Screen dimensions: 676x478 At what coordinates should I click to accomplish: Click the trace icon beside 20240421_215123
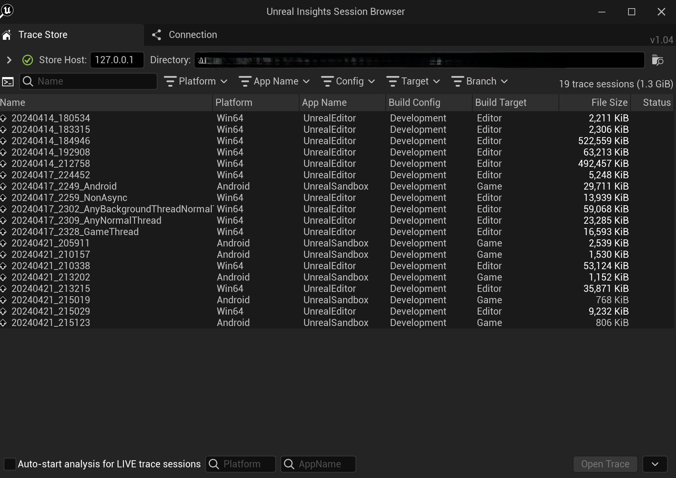3,323
